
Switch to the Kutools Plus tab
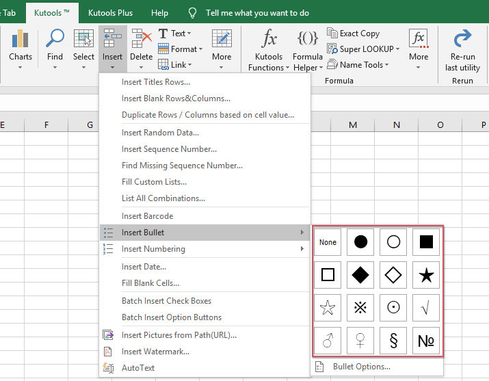pyautogui.click(x=110, y=13)
